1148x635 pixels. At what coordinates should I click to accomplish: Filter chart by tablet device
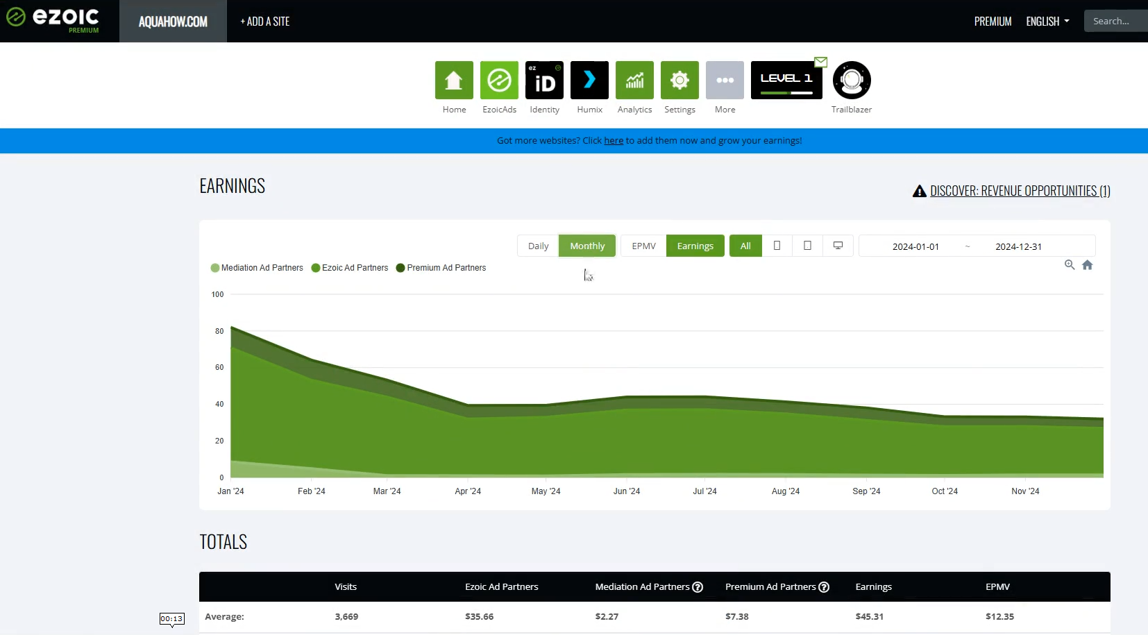[x=807, y=246]
